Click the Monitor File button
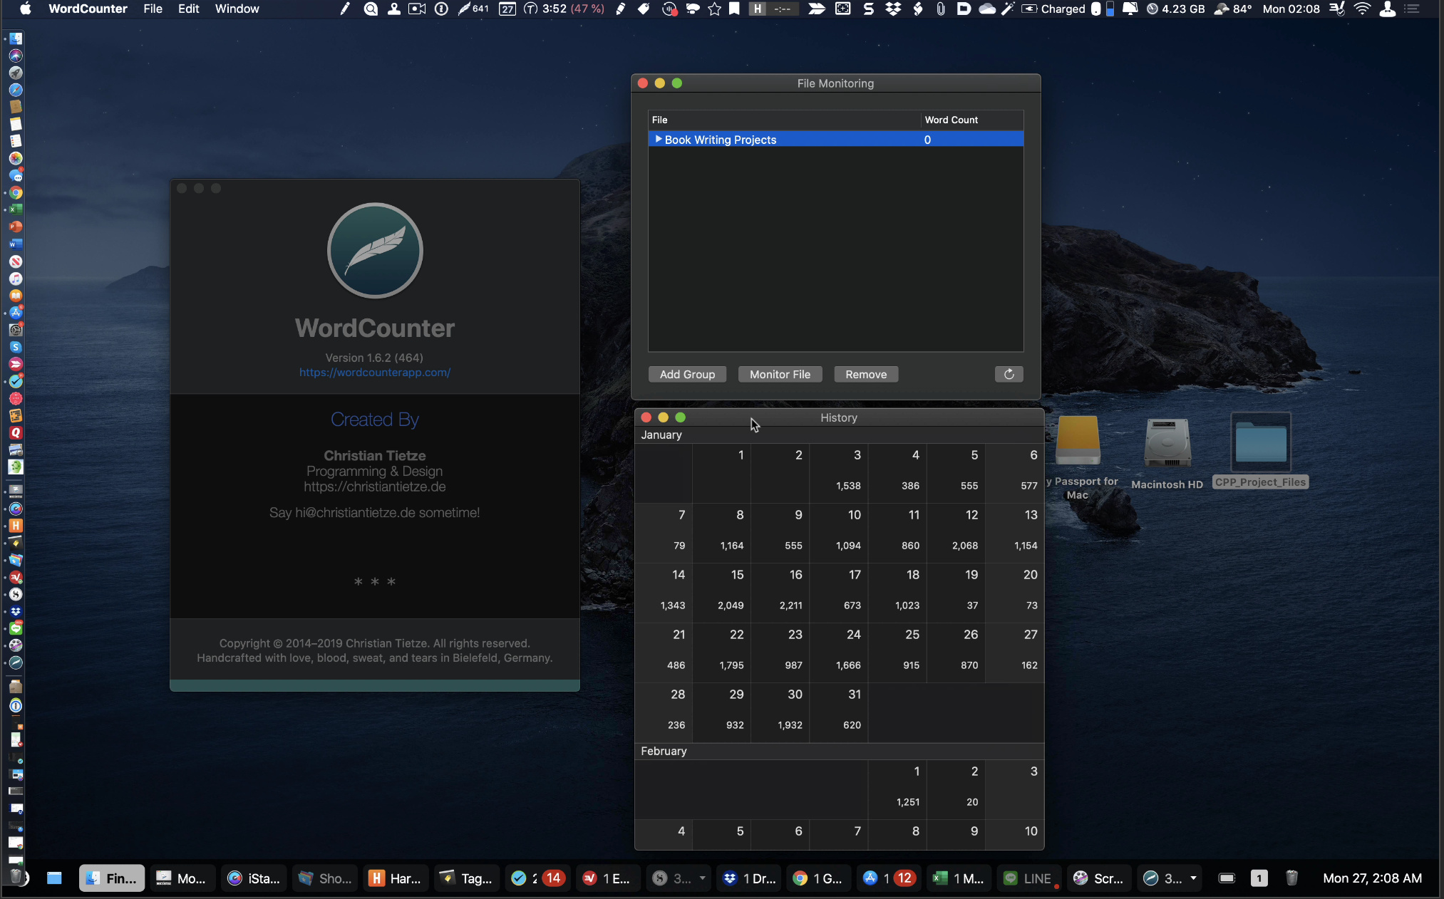The width and height of the screenshot is (1444, 899). click(780, 375)
